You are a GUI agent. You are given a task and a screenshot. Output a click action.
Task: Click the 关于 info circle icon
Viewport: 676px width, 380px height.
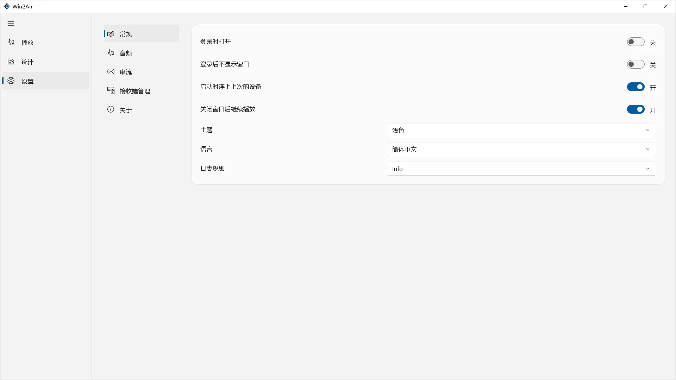(x=111, y=109)
